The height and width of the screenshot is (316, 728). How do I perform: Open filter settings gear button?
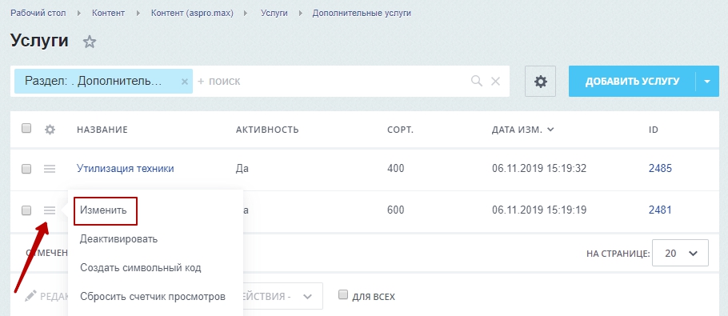coord(541,82)
